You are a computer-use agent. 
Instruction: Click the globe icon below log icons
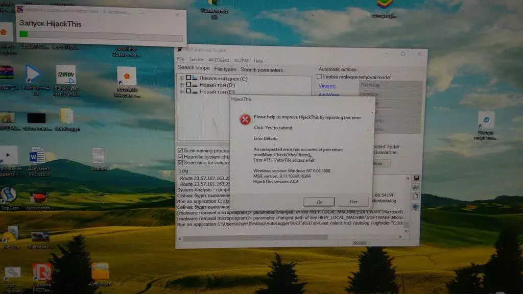(x=415, y=207)
